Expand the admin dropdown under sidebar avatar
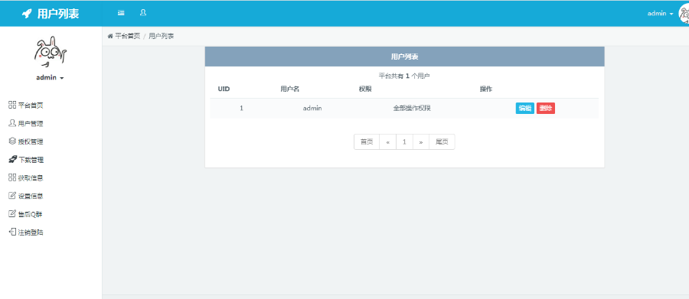The height and width of the screenshot is (299, 689). 50,78
